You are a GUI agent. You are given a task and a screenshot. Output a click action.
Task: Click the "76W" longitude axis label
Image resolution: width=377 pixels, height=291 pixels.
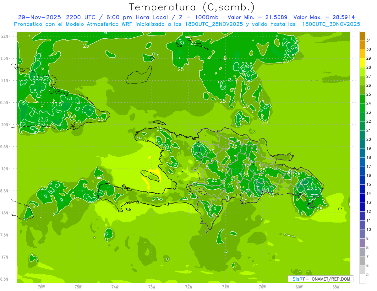(x=41, y=287)
